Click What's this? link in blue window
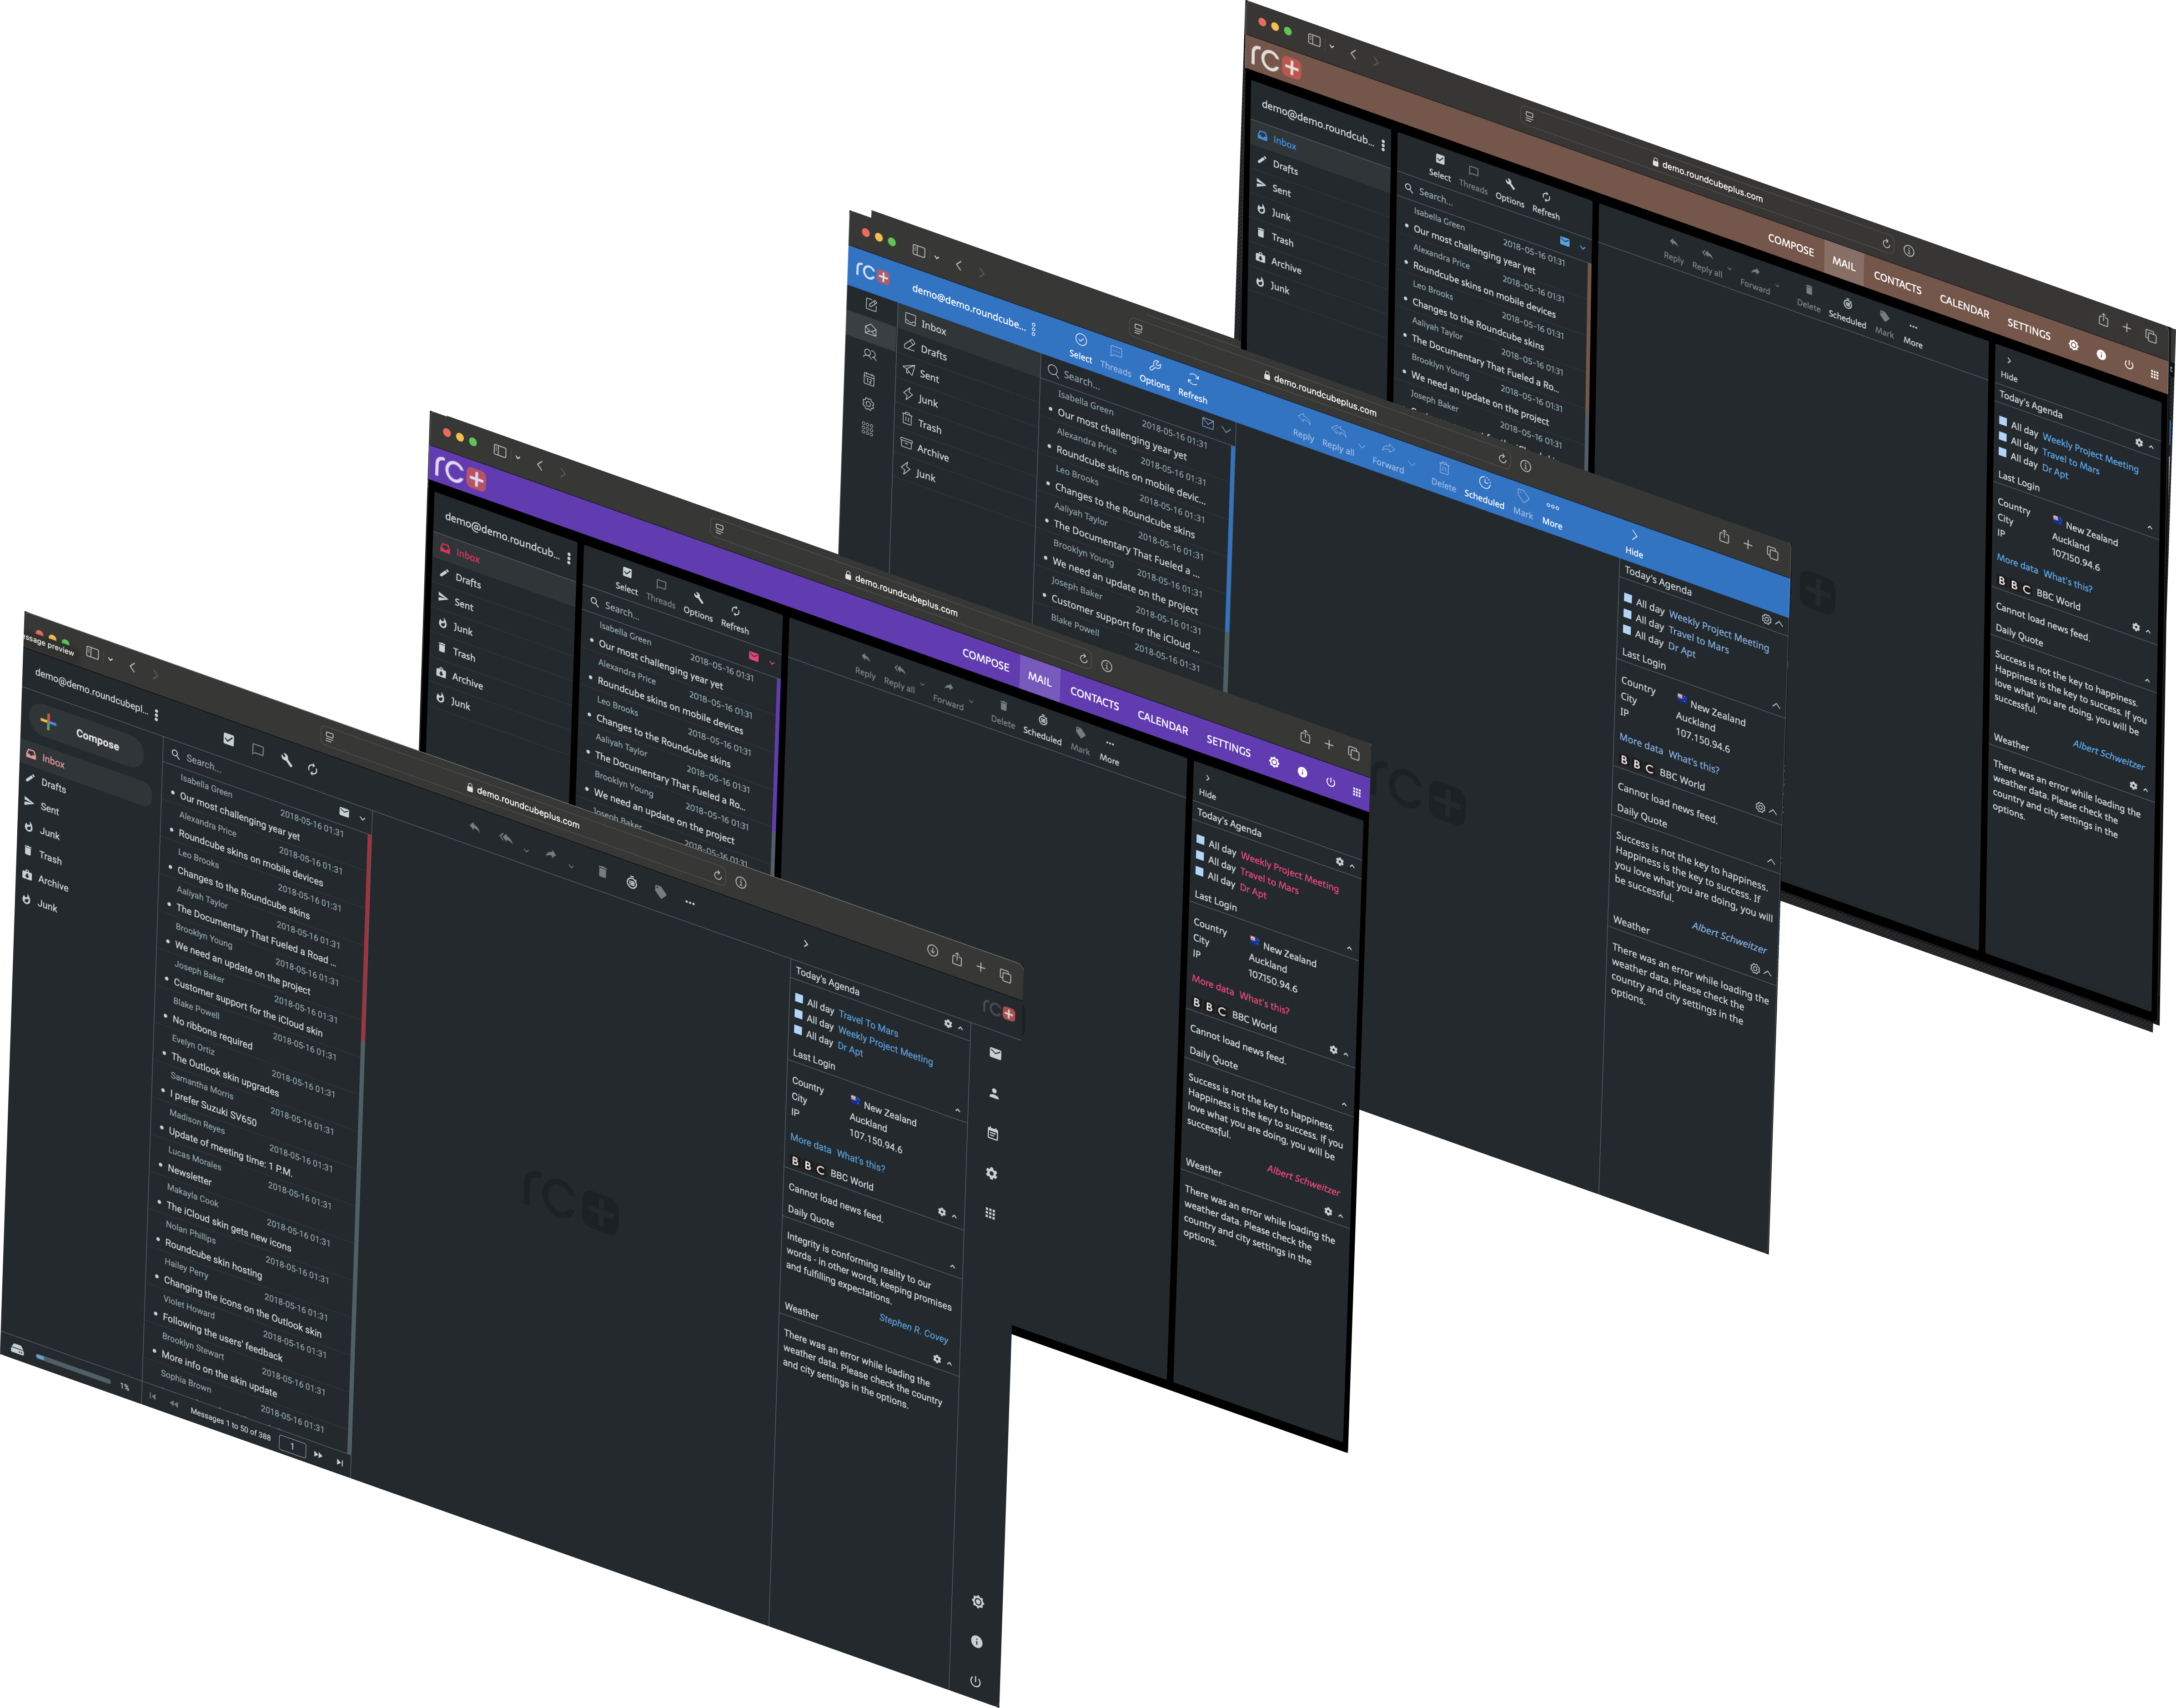The image size is (2176, 1708). coord(1693,762)
